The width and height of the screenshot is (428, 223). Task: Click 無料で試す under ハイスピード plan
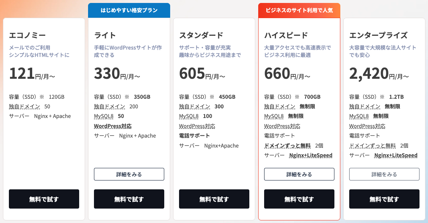point(299,199)
